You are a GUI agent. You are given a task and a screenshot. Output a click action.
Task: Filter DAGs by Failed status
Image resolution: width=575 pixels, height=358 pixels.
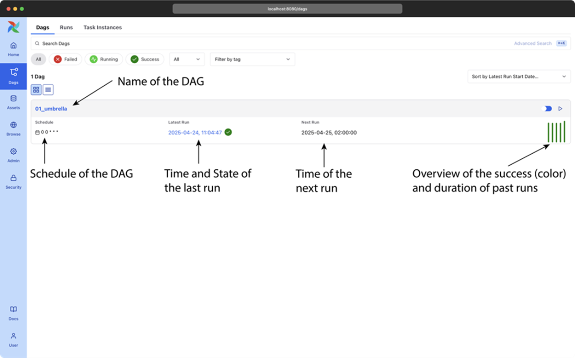(x=65, y=60)
